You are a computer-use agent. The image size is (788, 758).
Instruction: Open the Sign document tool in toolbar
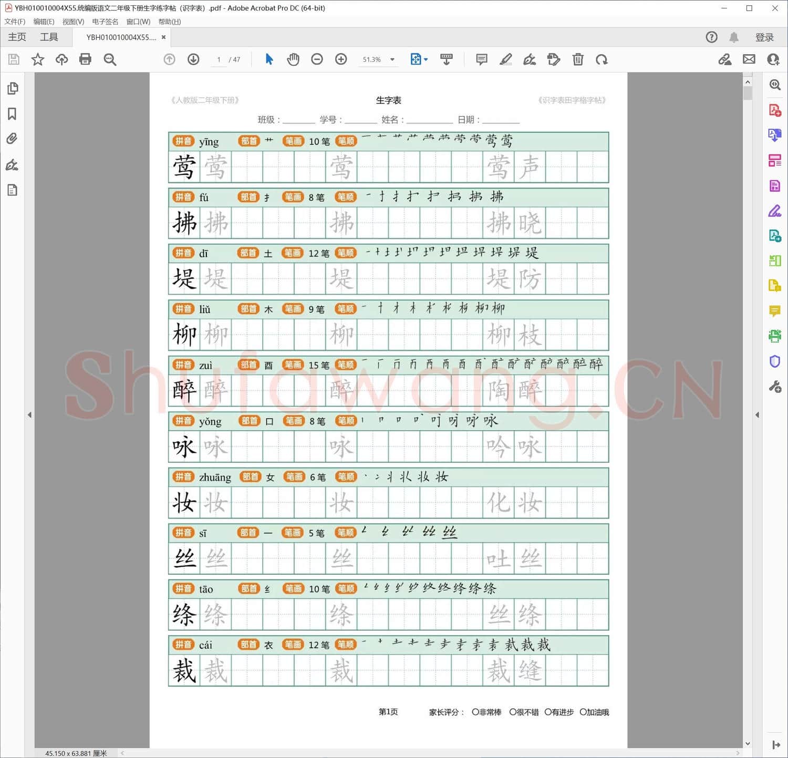click(530, 59)
